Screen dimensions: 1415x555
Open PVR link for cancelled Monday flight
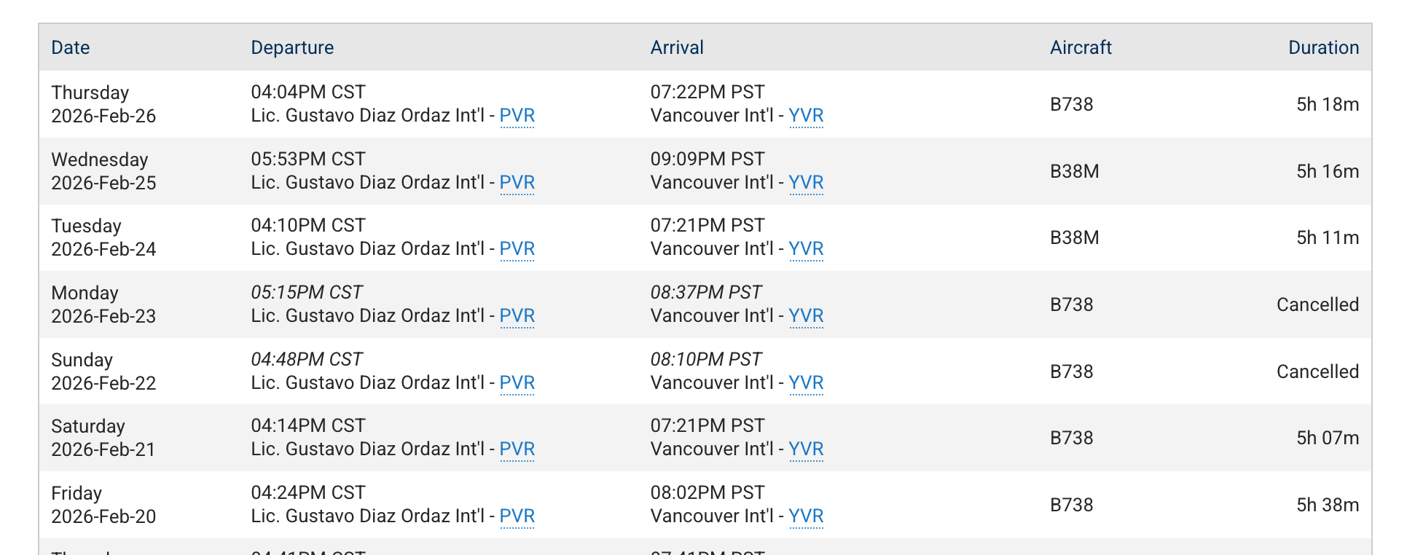point(517,316)
